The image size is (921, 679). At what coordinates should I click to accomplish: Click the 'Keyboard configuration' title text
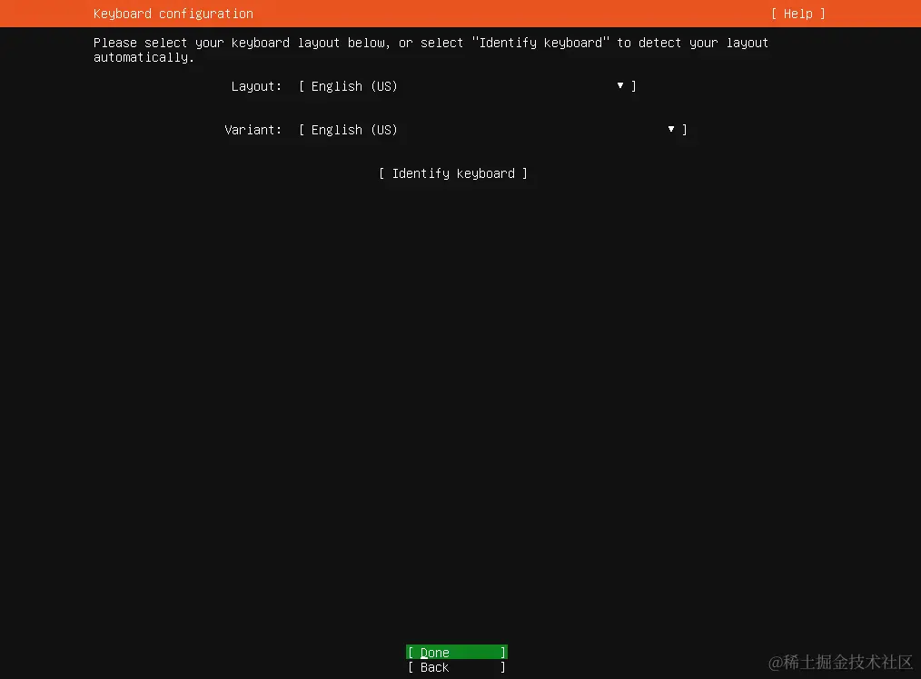(x=173, y=14)
